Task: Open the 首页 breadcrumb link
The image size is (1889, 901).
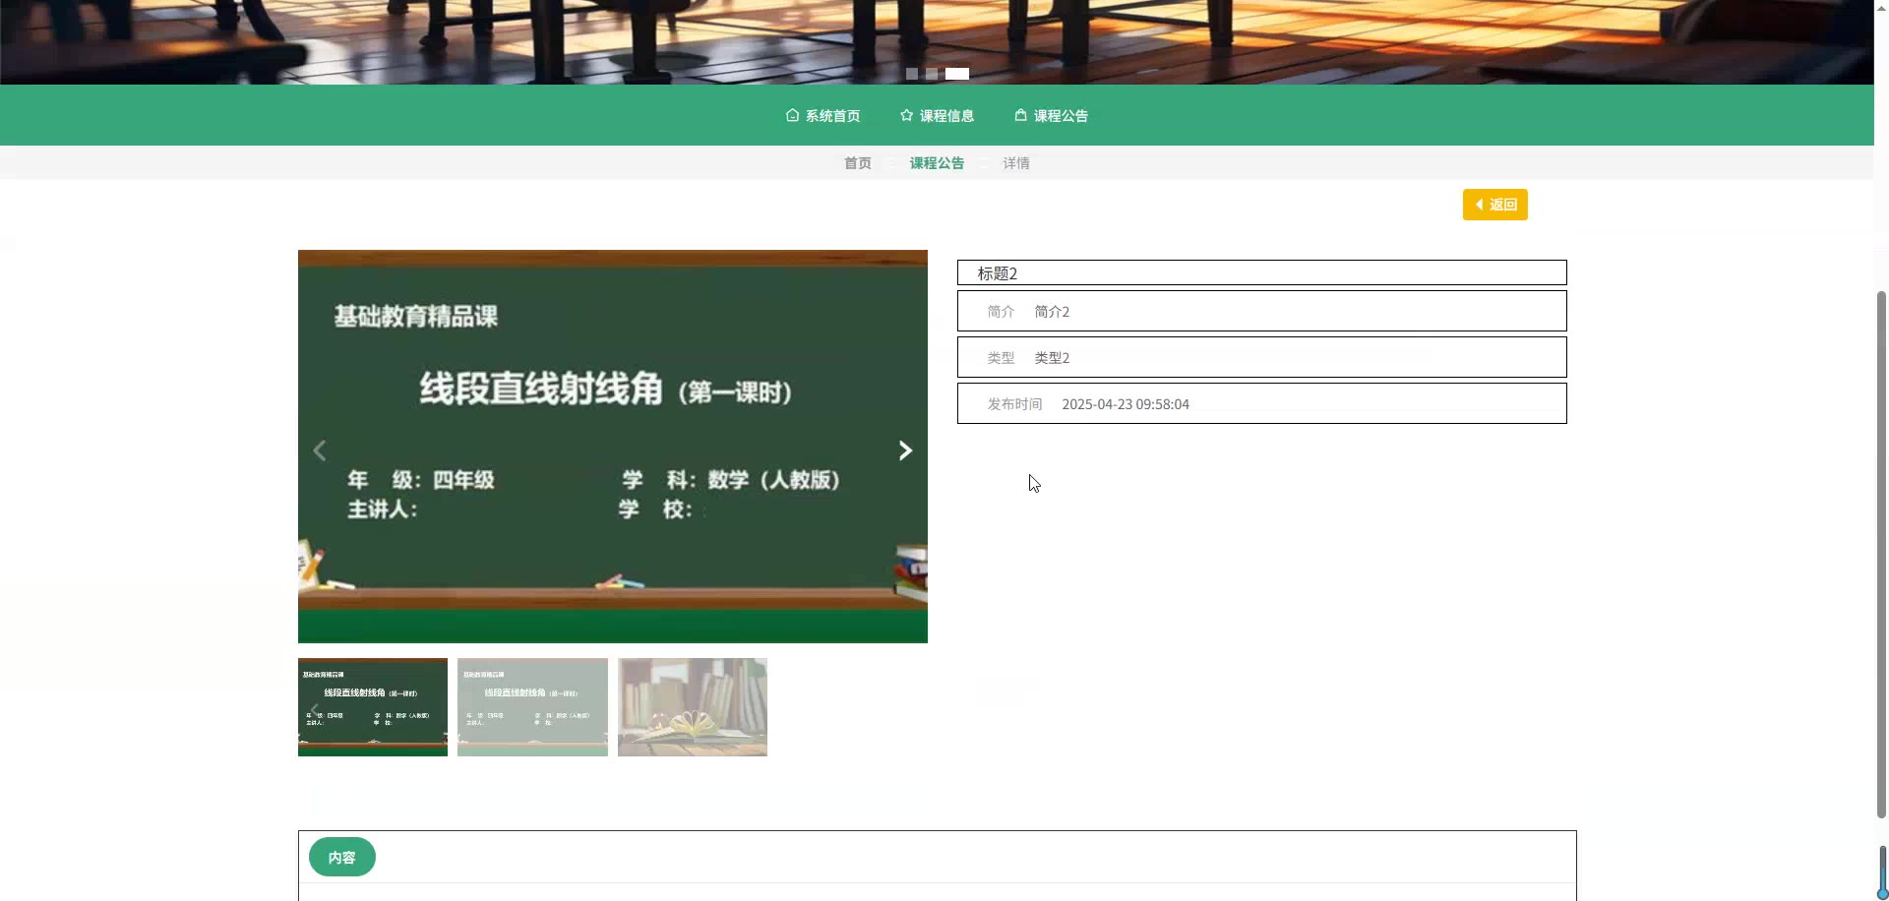Action: point(857,163)
